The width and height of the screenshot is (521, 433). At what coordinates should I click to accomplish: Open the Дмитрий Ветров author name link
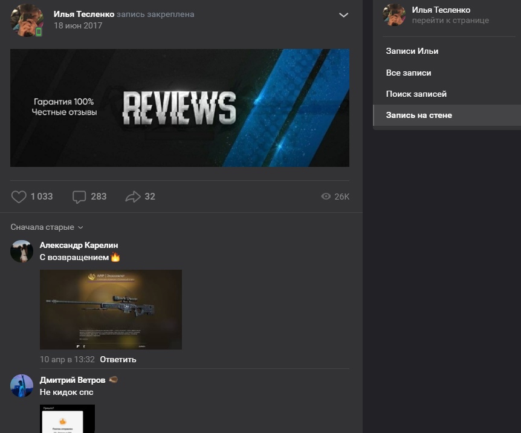(x=72, y=380)
